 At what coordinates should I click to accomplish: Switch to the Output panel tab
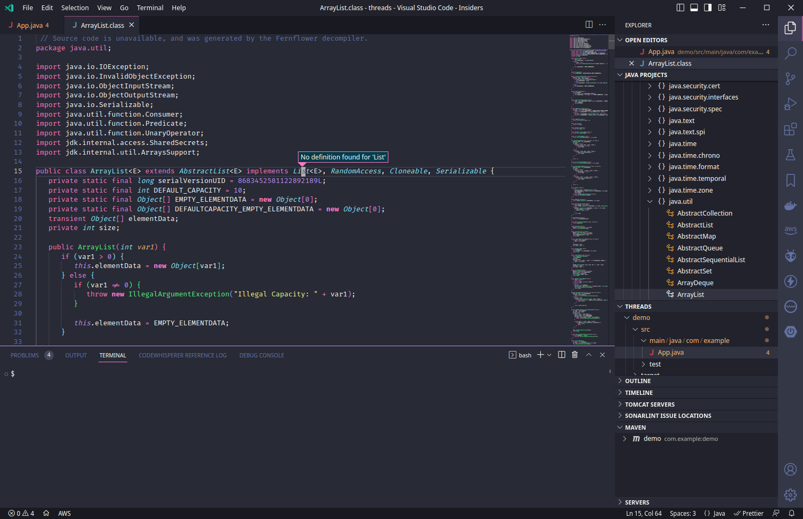tap(76, 355)
